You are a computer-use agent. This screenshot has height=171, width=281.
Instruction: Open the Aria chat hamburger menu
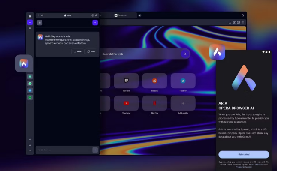(39, 23)
